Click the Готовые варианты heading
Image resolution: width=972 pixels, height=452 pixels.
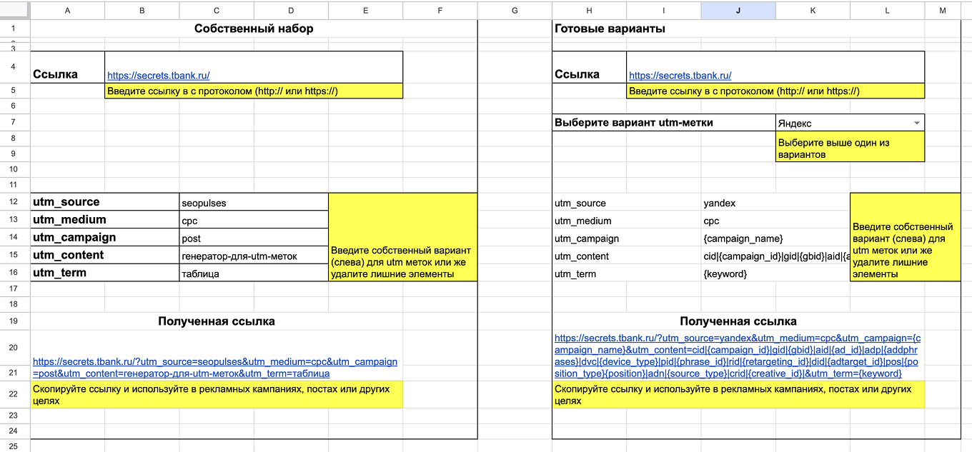coord(610,29)
